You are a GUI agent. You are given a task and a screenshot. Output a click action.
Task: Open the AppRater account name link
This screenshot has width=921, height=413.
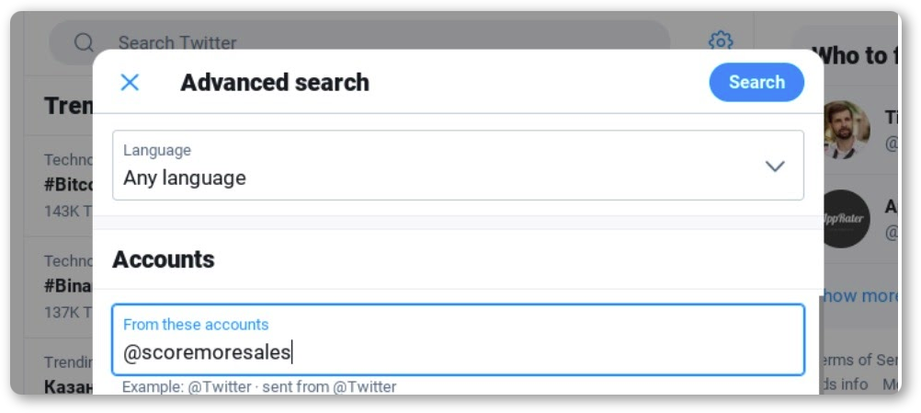[x=891, y=206]
